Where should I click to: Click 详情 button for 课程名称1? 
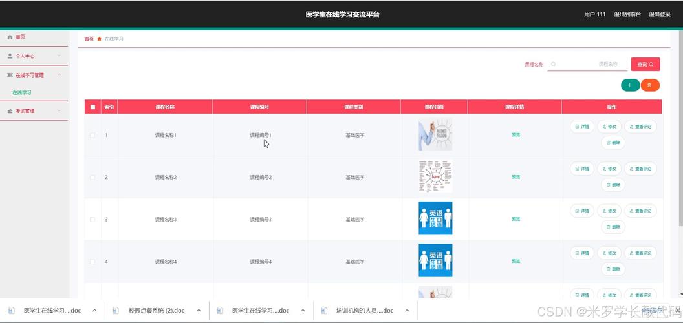[582, 127]
